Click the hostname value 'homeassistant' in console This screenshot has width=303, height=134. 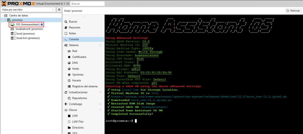point(147,55)
